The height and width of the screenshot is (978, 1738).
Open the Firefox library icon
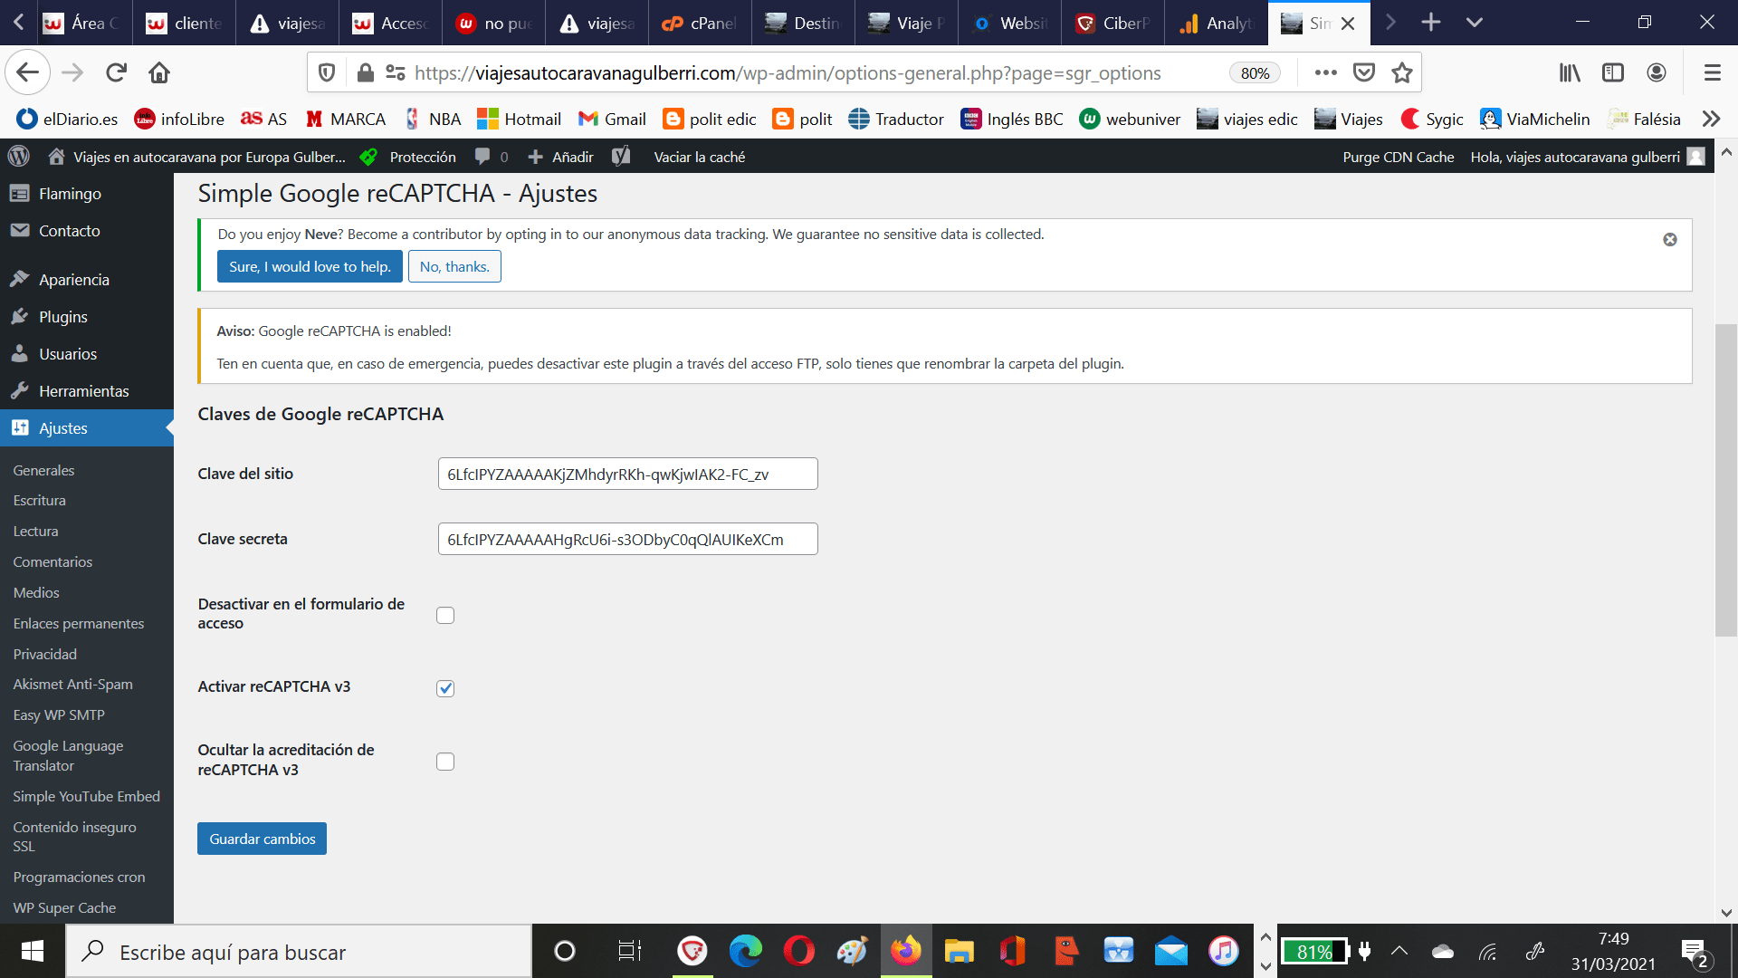click(1570, 72)
